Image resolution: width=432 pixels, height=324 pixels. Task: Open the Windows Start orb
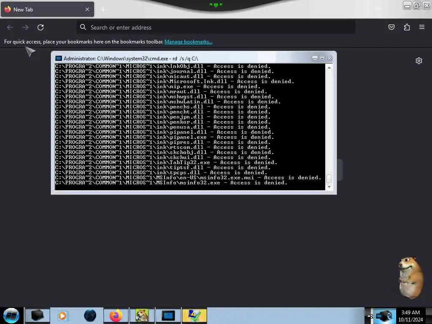point(11,316)
